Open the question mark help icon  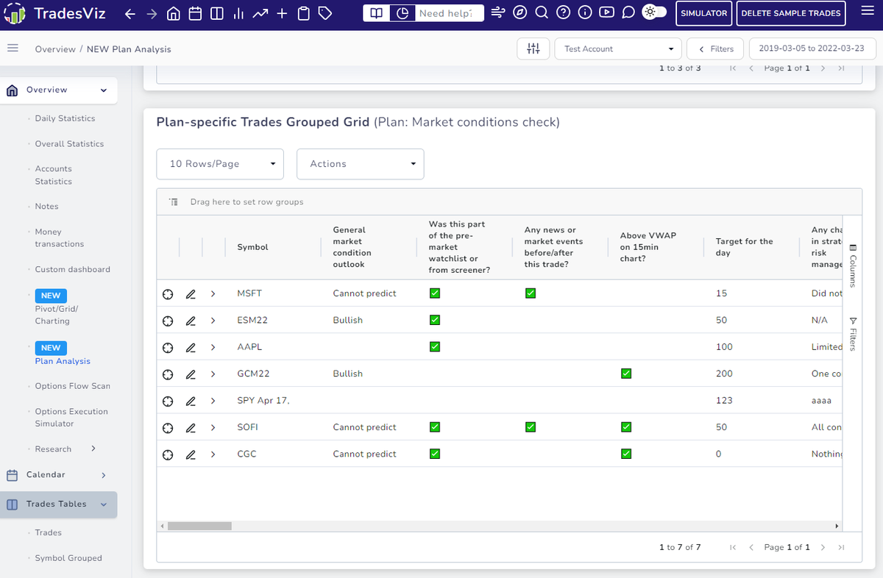click(563, 13)
